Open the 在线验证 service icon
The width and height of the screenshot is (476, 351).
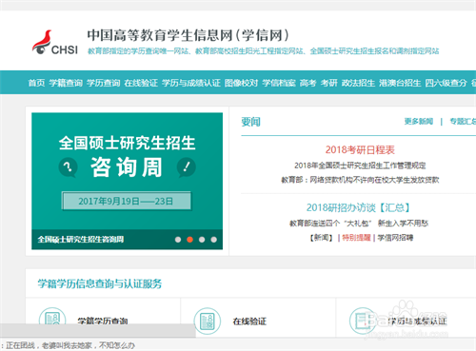click(208, 321)
